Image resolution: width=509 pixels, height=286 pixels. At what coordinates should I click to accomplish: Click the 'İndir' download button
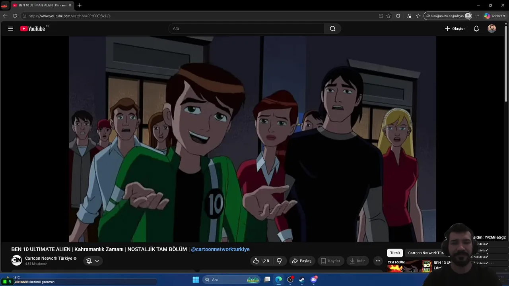[357, 261]
